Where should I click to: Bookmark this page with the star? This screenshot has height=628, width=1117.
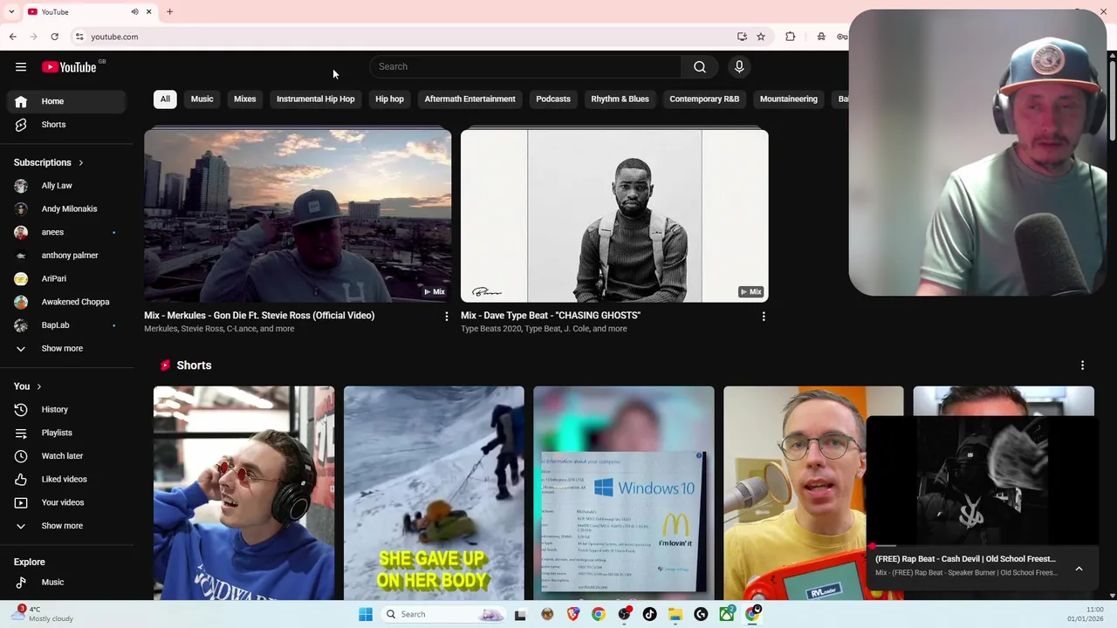click(x=761, y=37)
